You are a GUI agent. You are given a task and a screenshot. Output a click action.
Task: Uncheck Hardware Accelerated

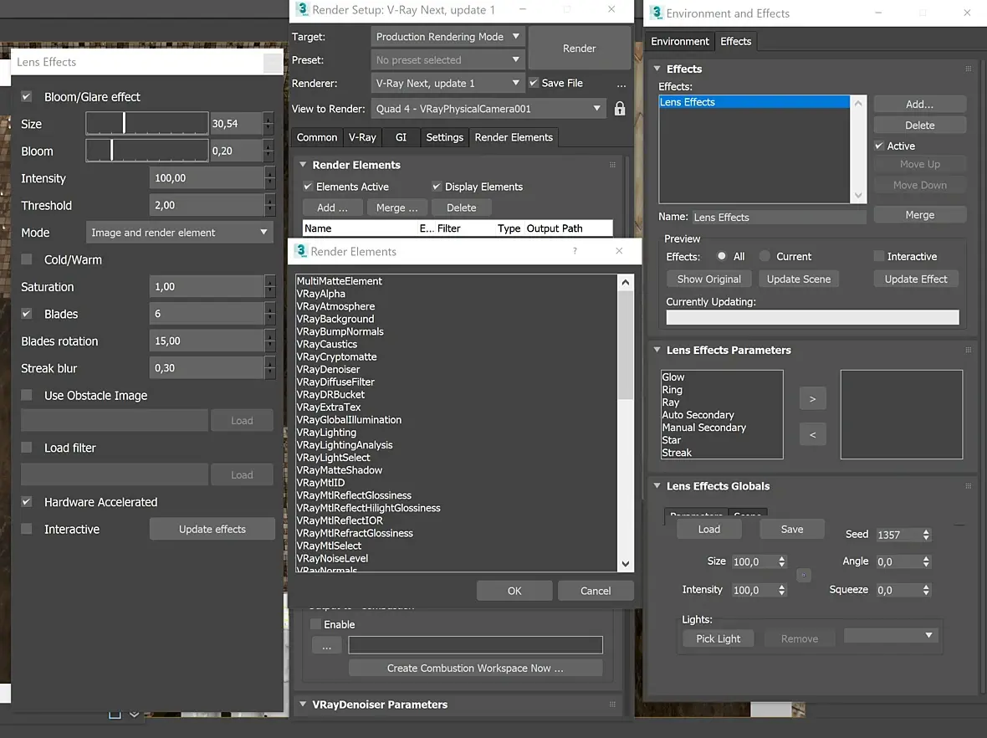click(x=27, y=502)
